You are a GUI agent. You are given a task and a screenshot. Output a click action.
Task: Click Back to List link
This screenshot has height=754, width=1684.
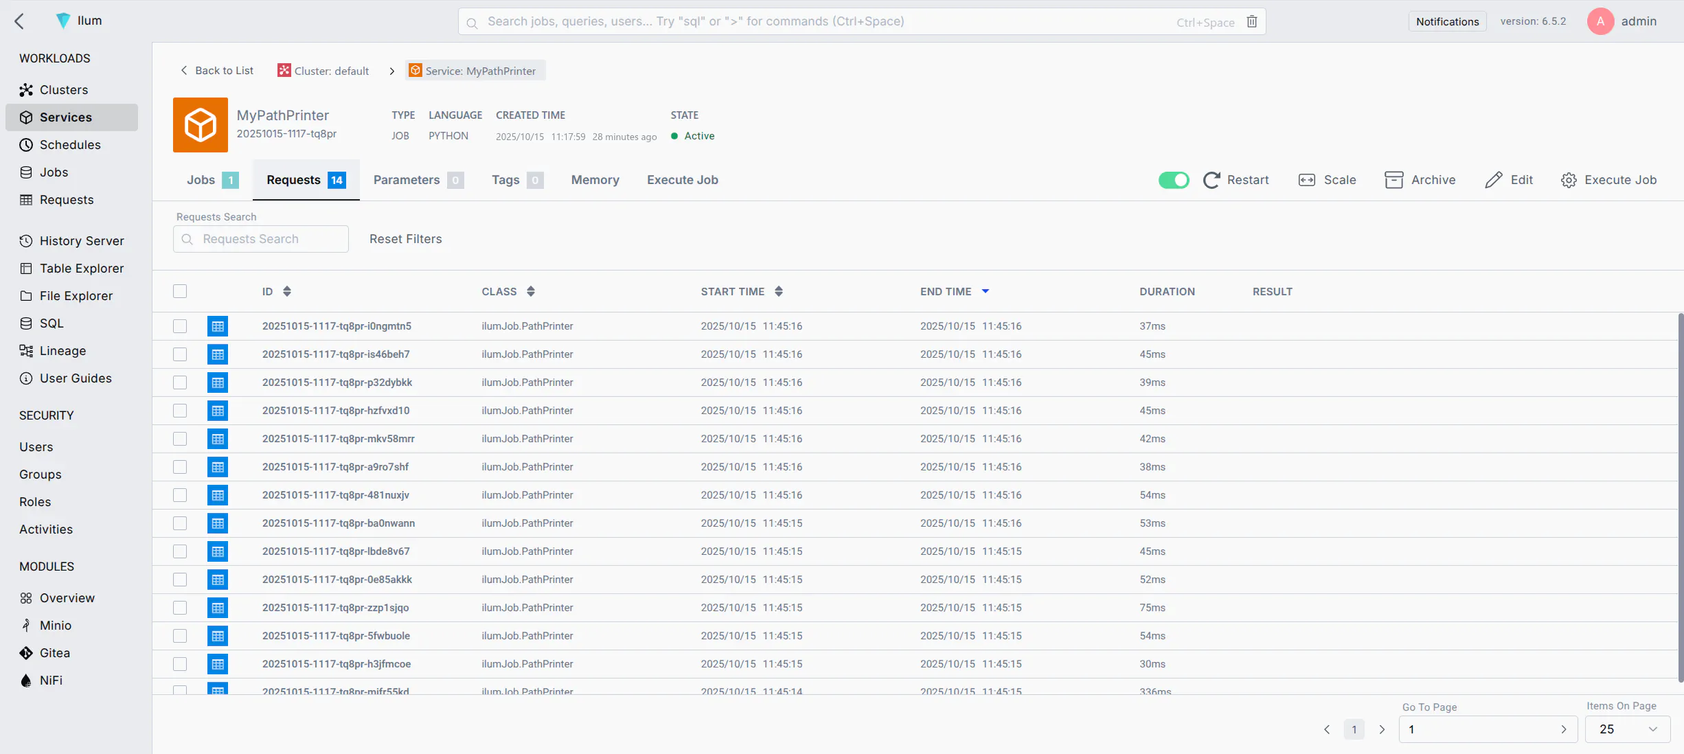click(x=216, y=71)
